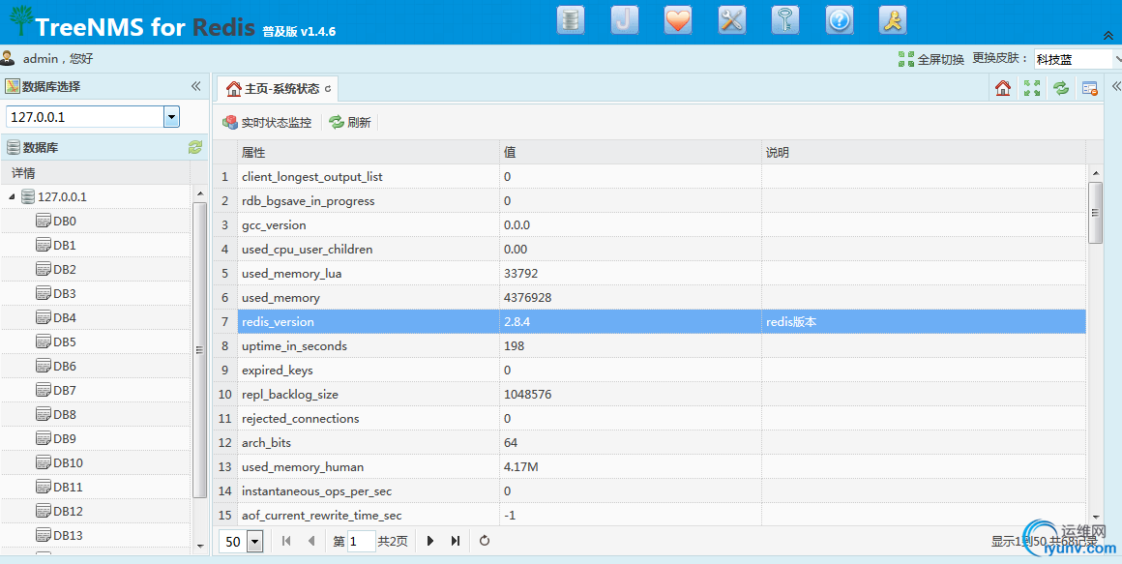
Task: Select DB12 in the database tree
Action: (x=68, y=512)
